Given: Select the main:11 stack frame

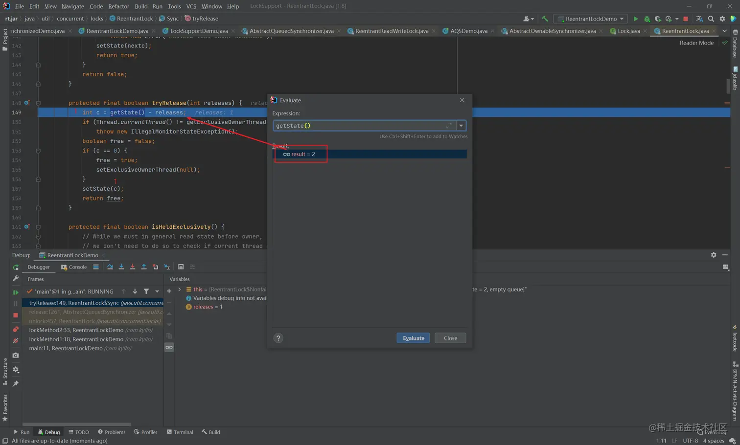Looking at the screenshot, I should (93, 348).
